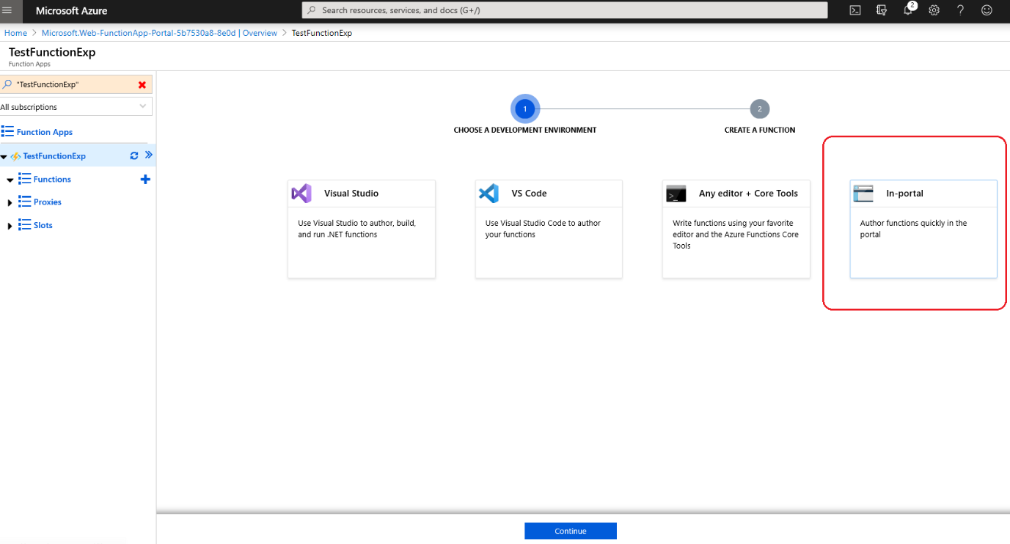Open the Directory and subscription filter icon
This screenshot has width=1010, height=544.
click(x=882, y=10)
